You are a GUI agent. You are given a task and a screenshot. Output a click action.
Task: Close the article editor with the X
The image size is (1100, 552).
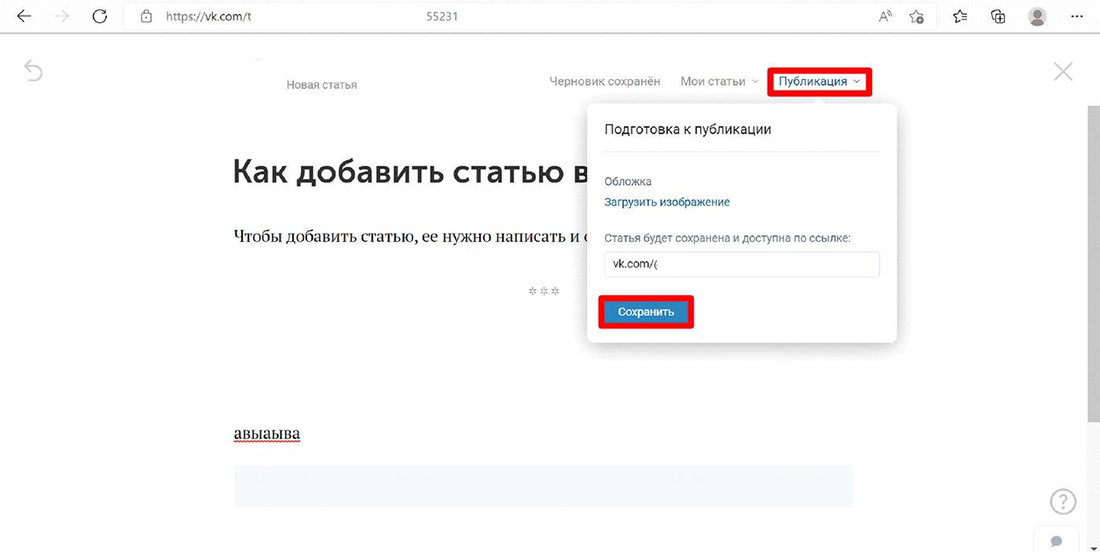click(1063, 71)
